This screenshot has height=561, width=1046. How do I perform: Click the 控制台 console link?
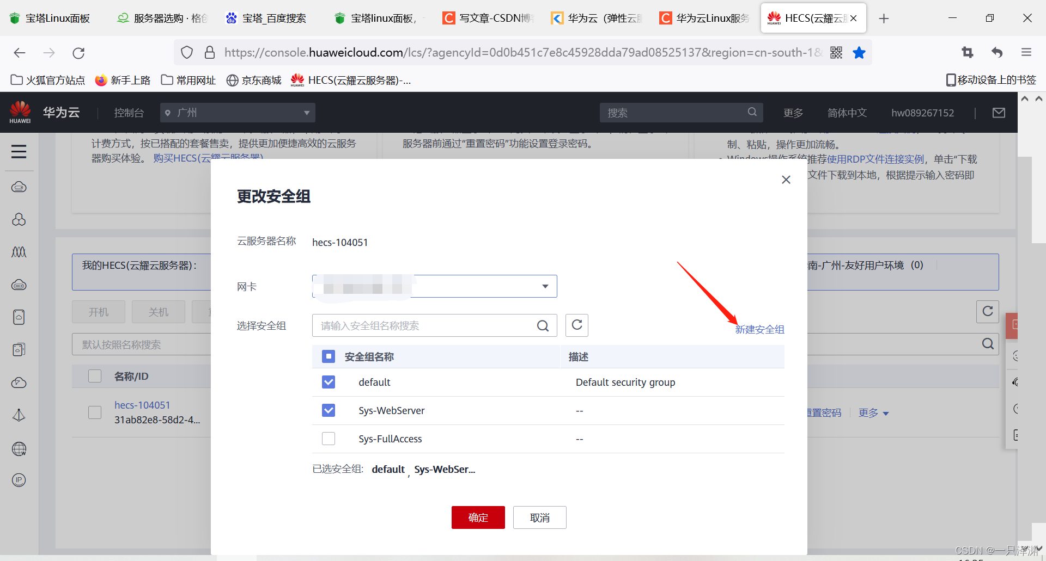point(129,113)
